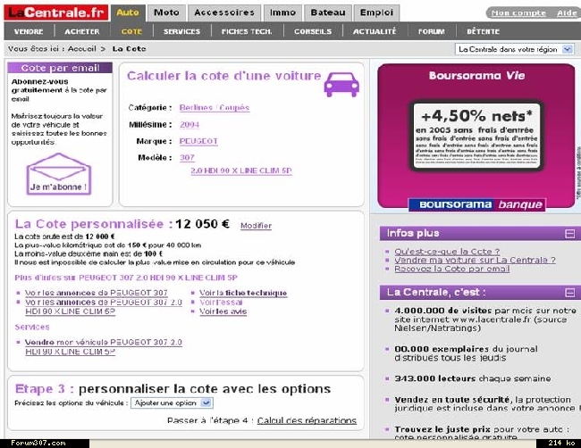Image resolution: width=581 pixels, height=448 pixels.
Task: Switch to the Moto tab
Action: click(166, 13)
